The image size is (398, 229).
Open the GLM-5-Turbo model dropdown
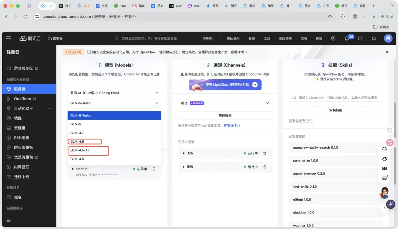tap(114, 103)
